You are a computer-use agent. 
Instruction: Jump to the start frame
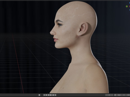44,95
